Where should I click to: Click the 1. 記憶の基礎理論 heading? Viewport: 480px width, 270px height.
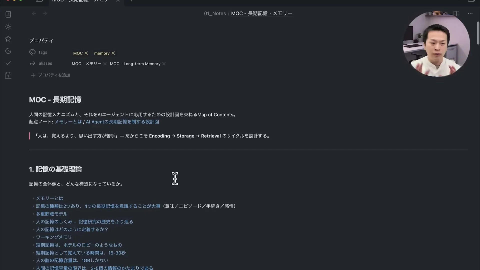coord(55,169)
